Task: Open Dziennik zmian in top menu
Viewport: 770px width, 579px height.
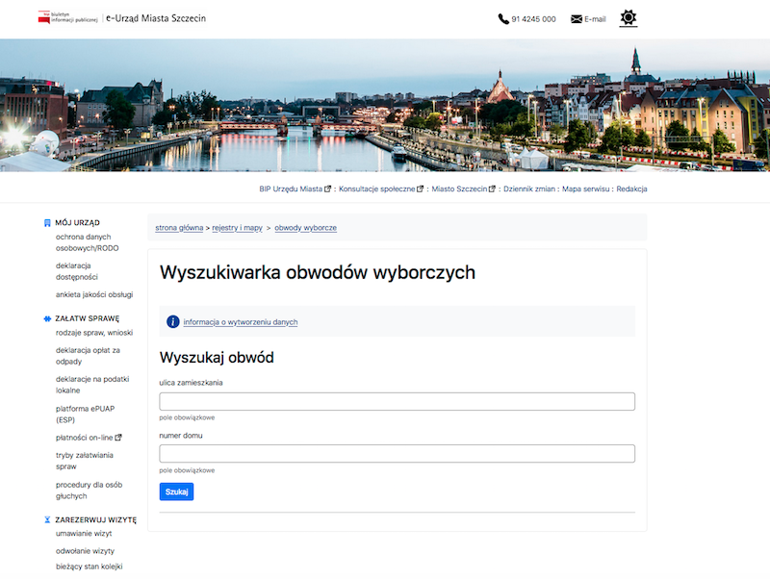Action: click(529, 189)
